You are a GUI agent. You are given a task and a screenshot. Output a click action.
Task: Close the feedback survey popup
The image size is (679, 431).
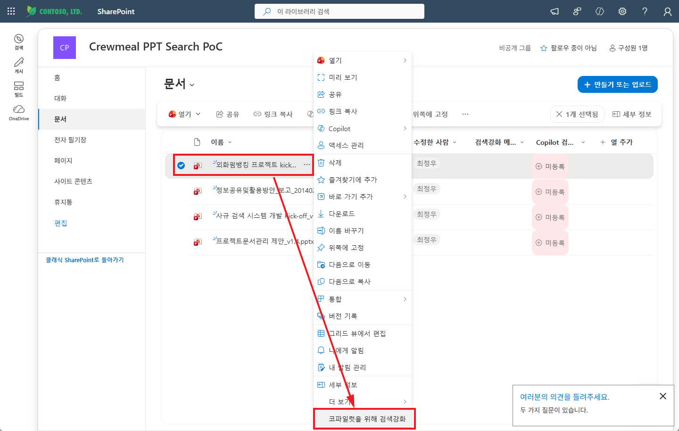[662, 396]
